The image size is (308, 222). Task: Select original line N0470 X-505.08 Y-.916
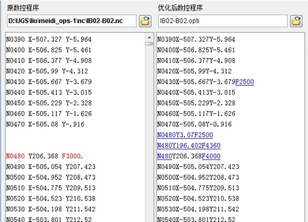(x=45, y=124)
